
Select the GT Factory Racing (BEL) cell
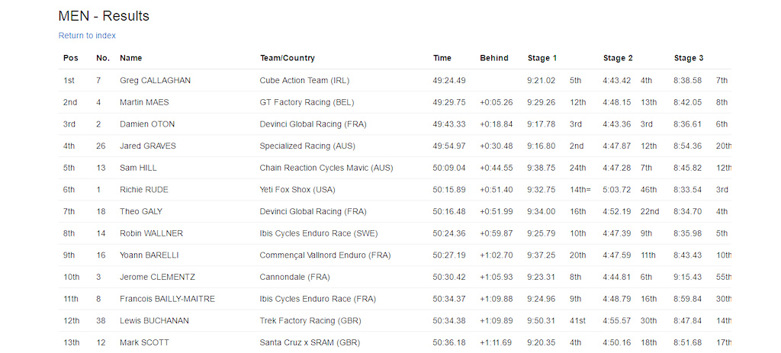(307, 103)
